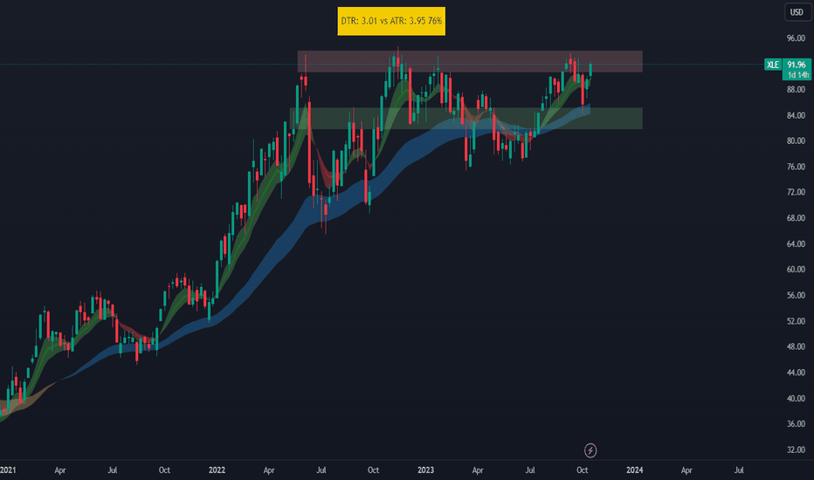Viewport: 814px width, 480px height.
Task: Click the 2021 time axis label
Action: coord(8,470)
